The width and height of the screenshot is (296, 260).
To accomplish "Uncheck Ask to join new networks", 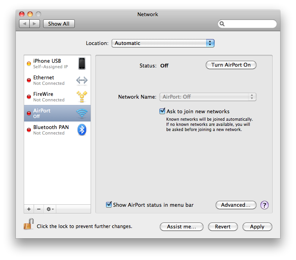I will [162, 111].
